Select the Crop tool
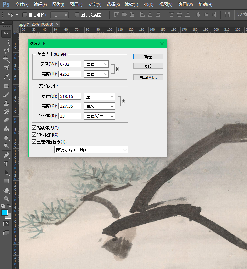This screenshot has width=247, height=269. pos(6,68)
